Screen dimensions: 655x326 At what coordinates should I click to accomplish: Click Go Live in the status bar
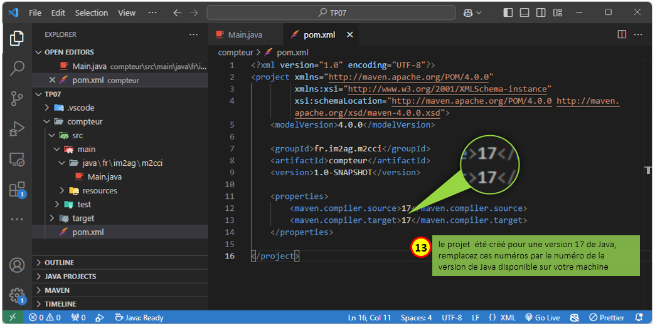point(542,318)
